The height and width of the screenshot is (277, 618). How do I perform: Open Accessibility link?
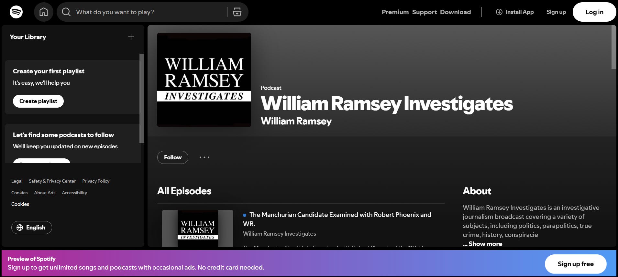click(x=74, y=193)
